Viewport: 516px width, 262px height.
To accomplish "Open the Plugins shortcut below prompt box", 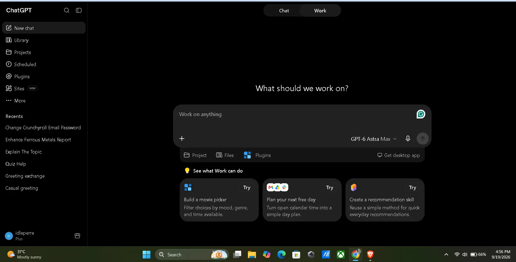I will pyautogui.click(x=257, y=155).
